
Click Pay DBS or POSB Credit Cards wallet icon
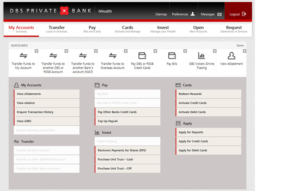pos(142,56)
